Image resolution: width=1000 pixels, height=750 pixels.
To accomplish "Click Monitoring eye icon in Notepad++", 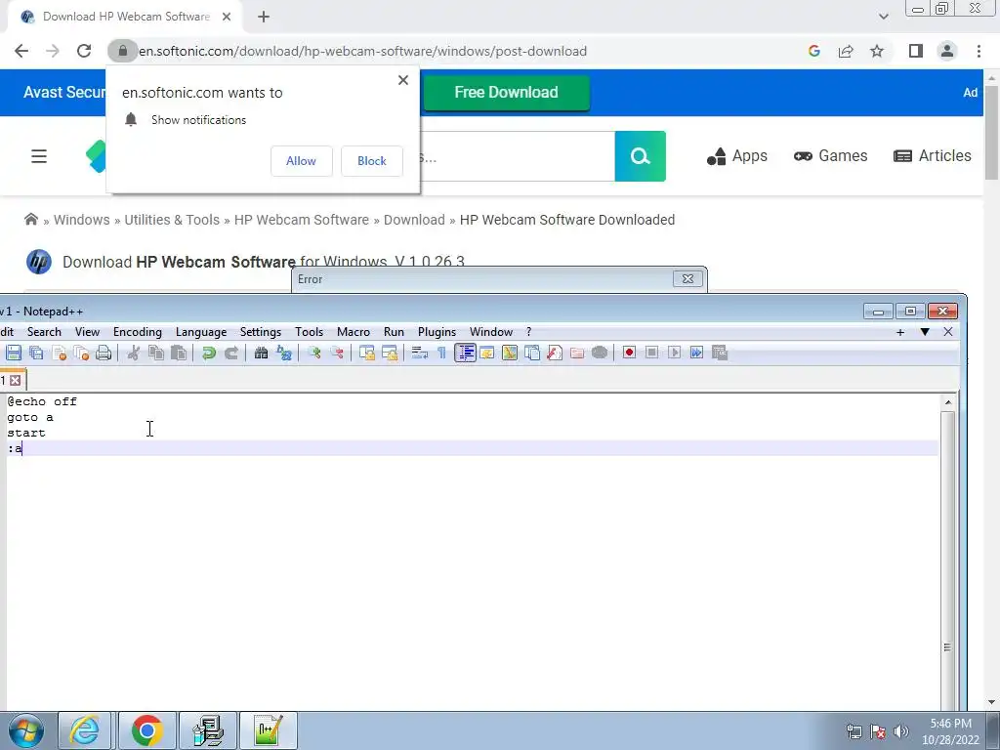I will coord(600,353).
